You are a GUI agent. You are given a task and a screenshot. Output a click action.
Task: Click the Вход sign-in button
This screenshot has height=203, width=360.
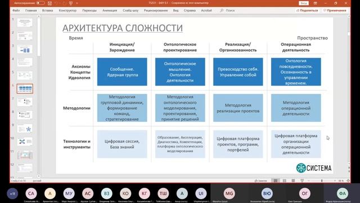(304, 3)
